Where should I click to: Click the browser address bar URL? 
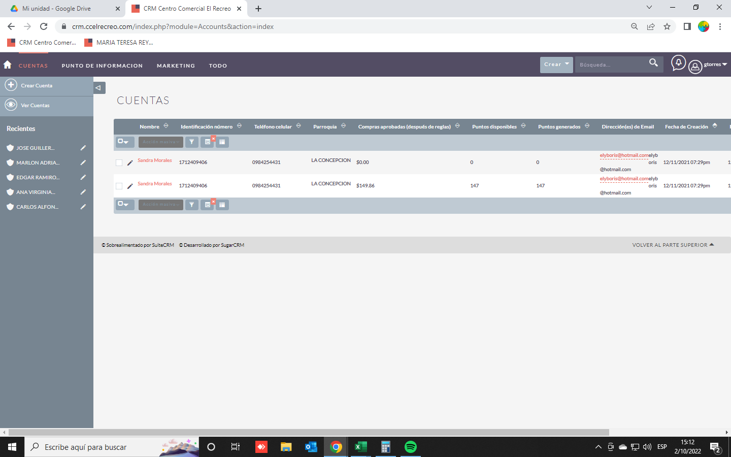(x=173, y=26)
